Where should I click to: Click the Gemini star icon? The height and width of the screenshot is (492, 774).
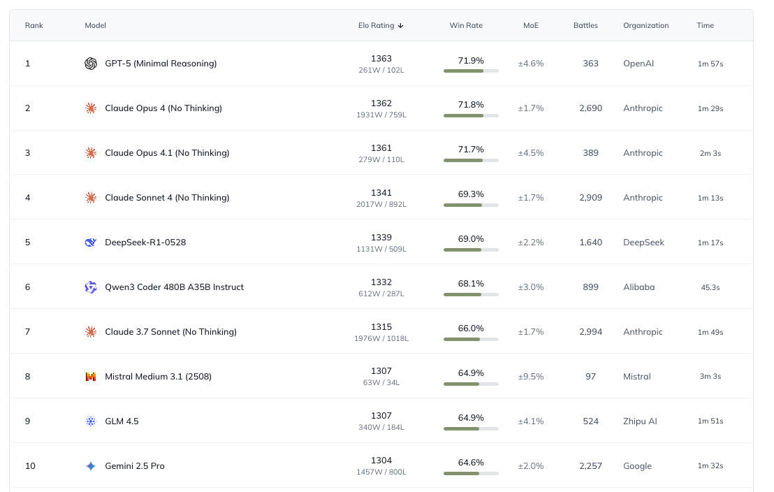(91, 466)
